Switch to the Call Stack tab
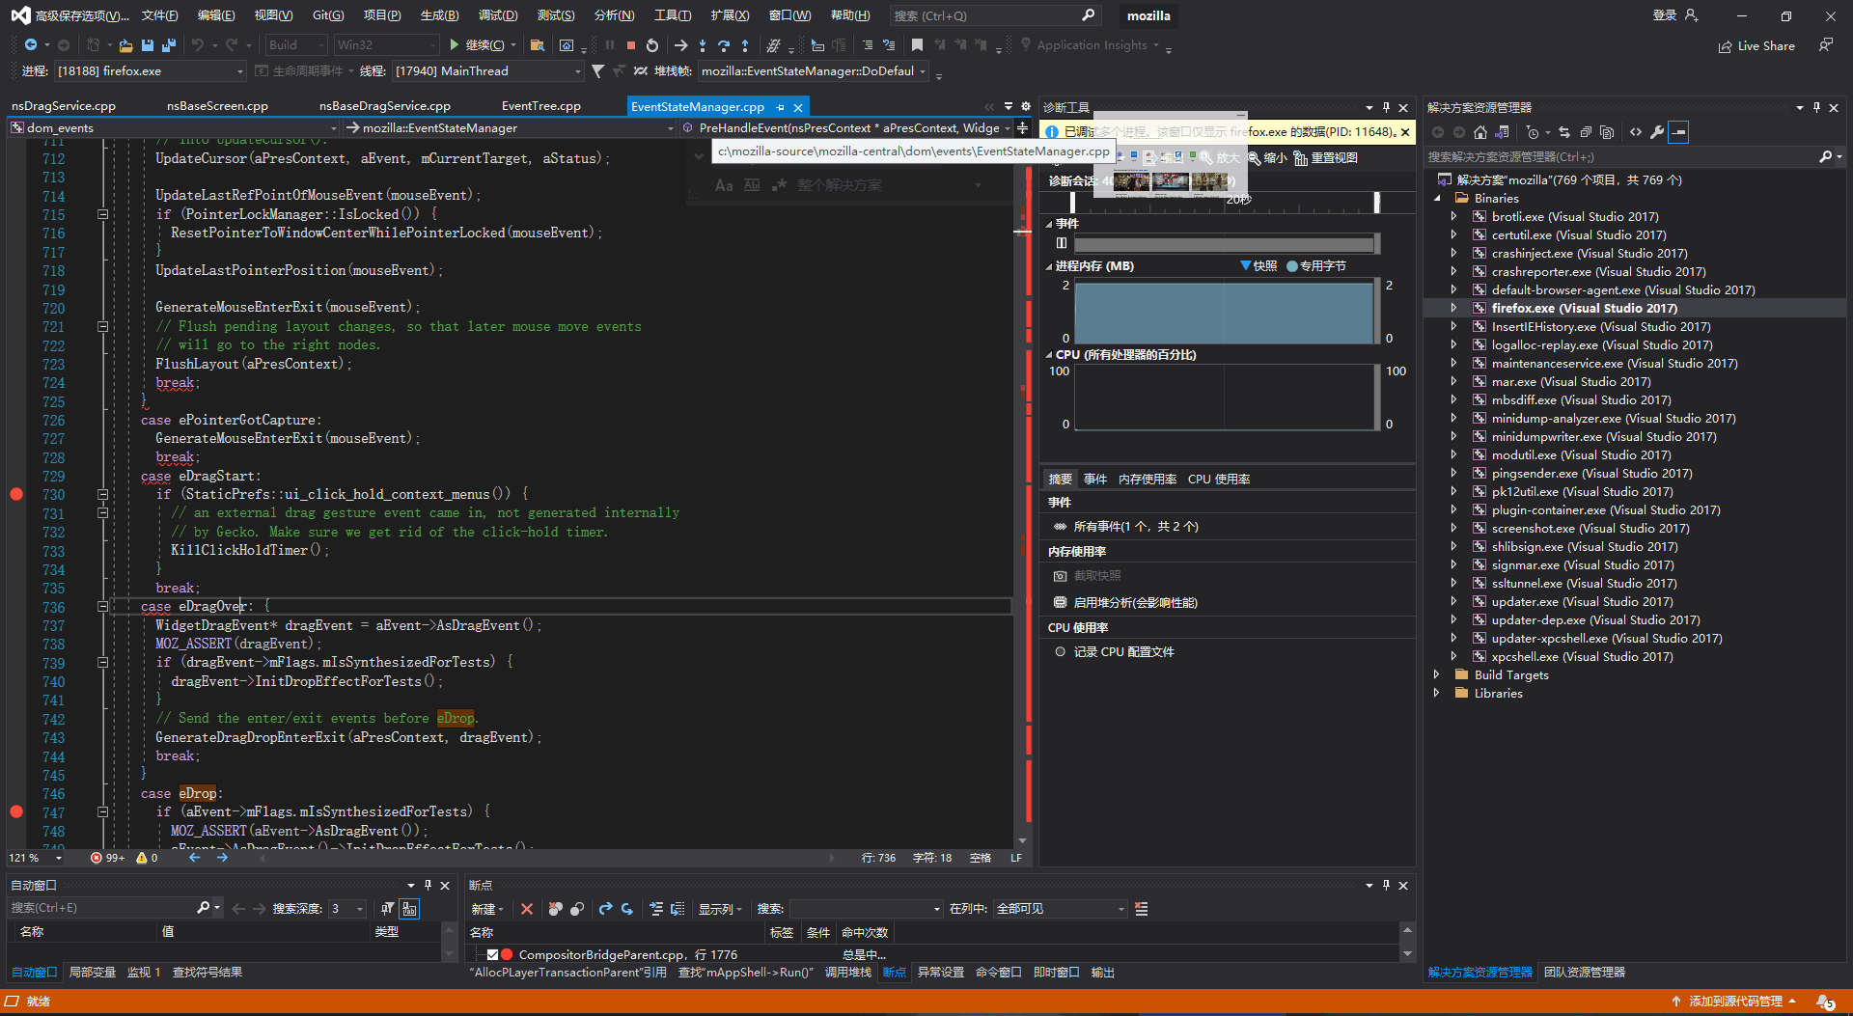 847,972
